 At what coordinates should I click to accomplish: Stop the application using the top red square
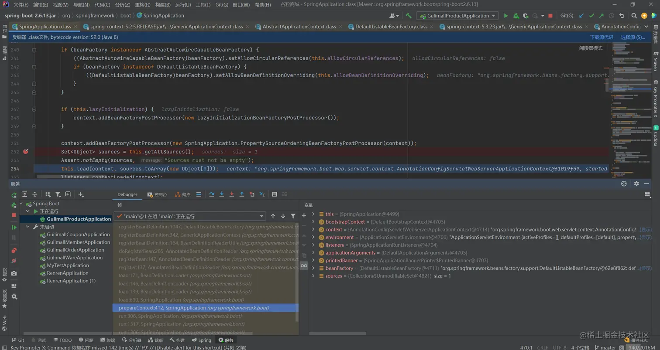(550, 16)
